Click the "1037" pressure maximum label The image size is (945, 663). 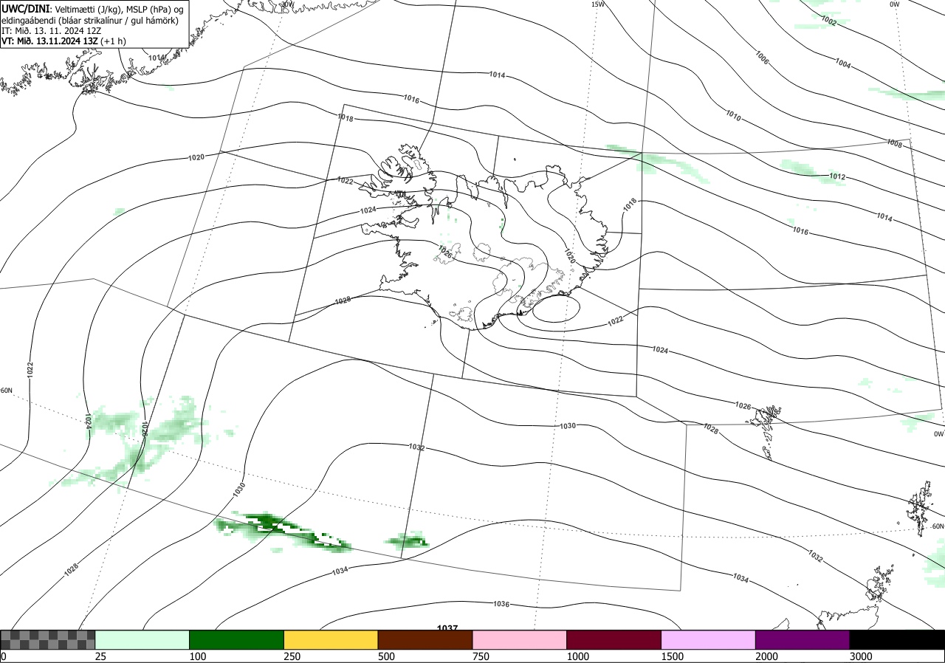coord(447,628)
